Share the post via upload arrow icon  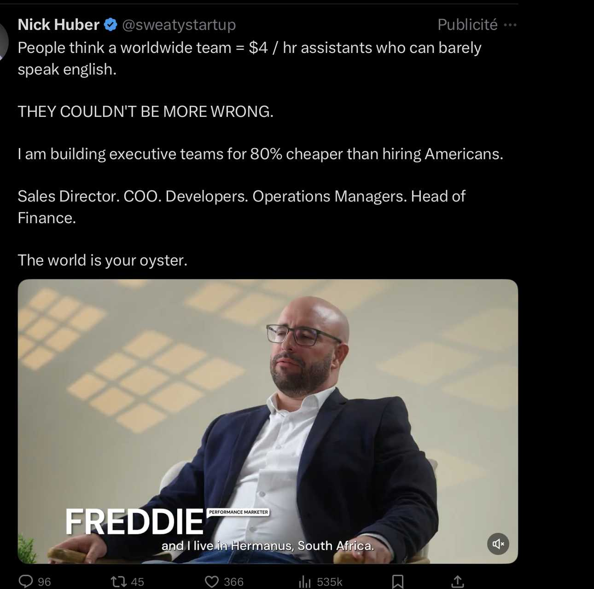[457, 582]
